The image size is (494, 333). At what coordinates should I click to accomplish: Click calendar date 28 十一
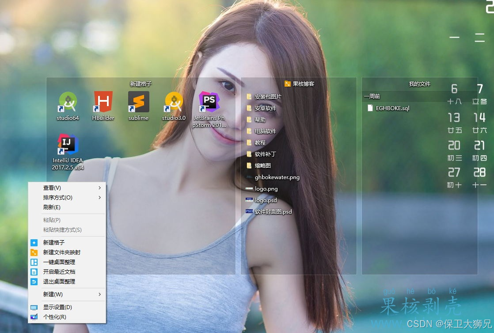point(479,177)
